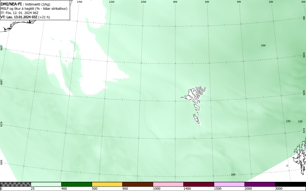The width and height of the screenshot is (306, 191).
Task: Click the maroon 1400–1500 legend swatch
Action: [199, 184]
